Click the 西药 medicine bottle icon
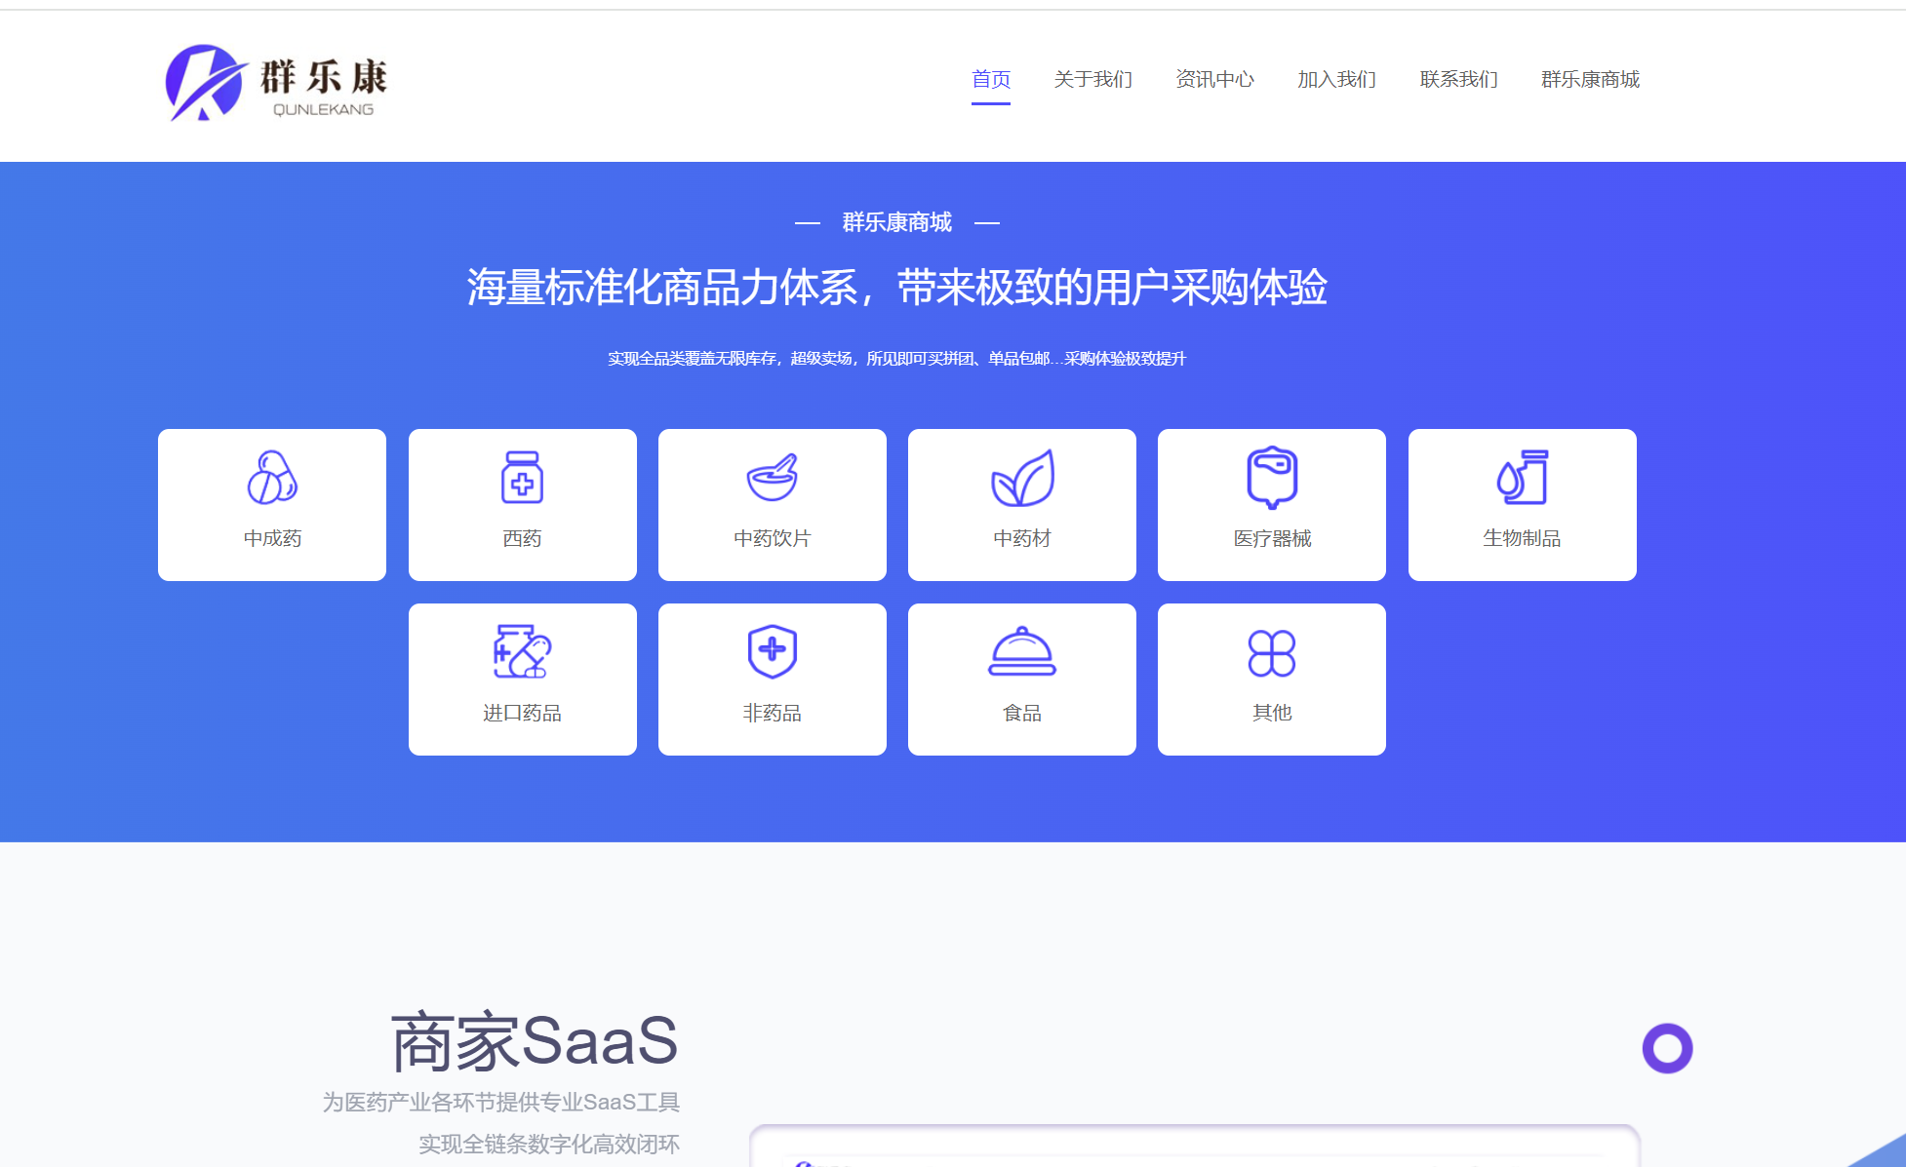 pyautogui.click(x=522, y=477)
